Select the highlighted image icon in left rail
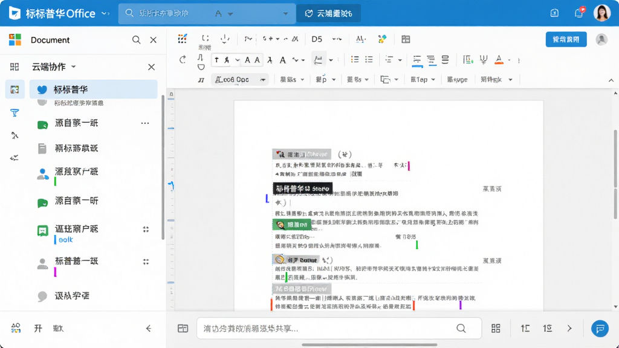 [15, 89]
